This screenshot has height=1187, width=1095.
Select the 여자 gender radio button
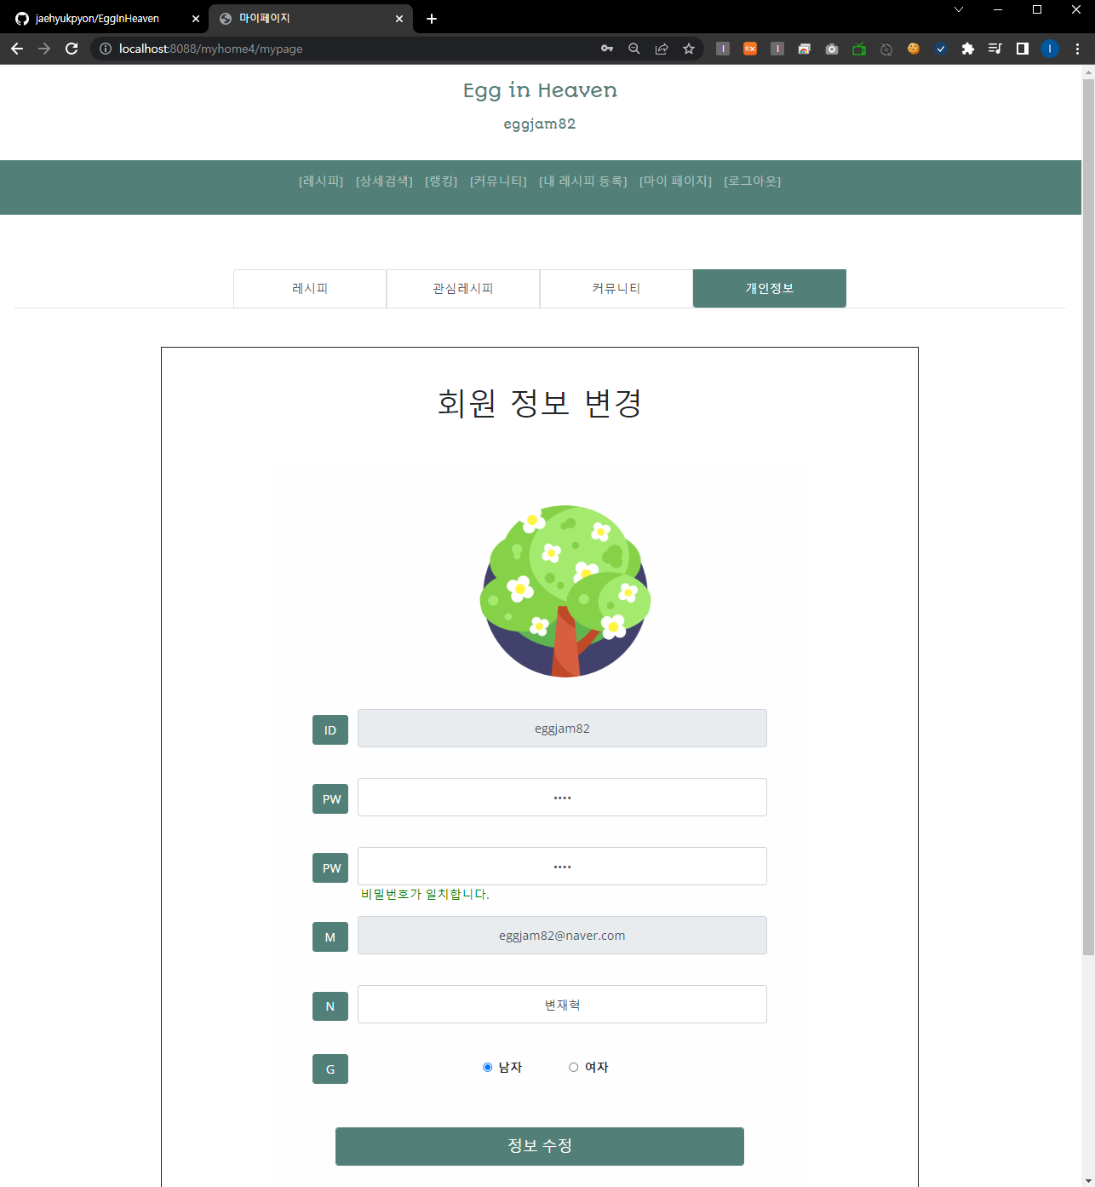tap(573, 1067)
